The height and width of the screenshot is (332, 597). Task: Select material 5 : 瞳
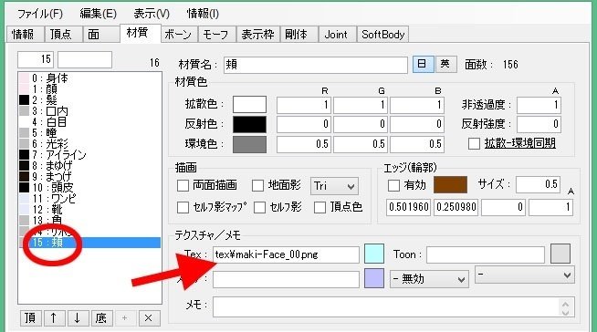(89, 133)
